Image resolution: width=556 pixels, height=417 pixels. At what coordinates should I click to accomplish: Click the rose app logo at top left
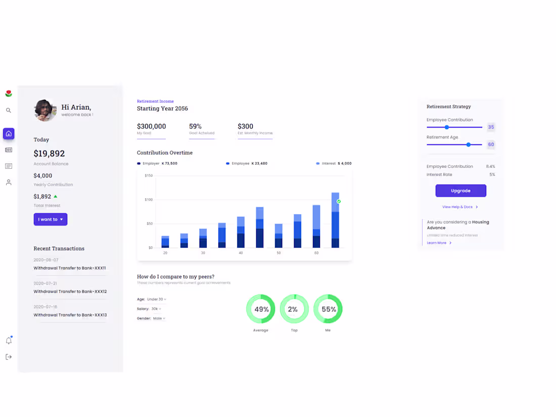coord(8,93)
